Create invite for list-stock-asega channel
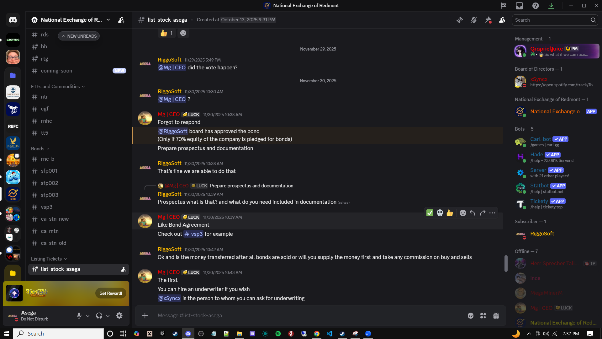Viewport: 602px width, 339px height. (124, 269)
